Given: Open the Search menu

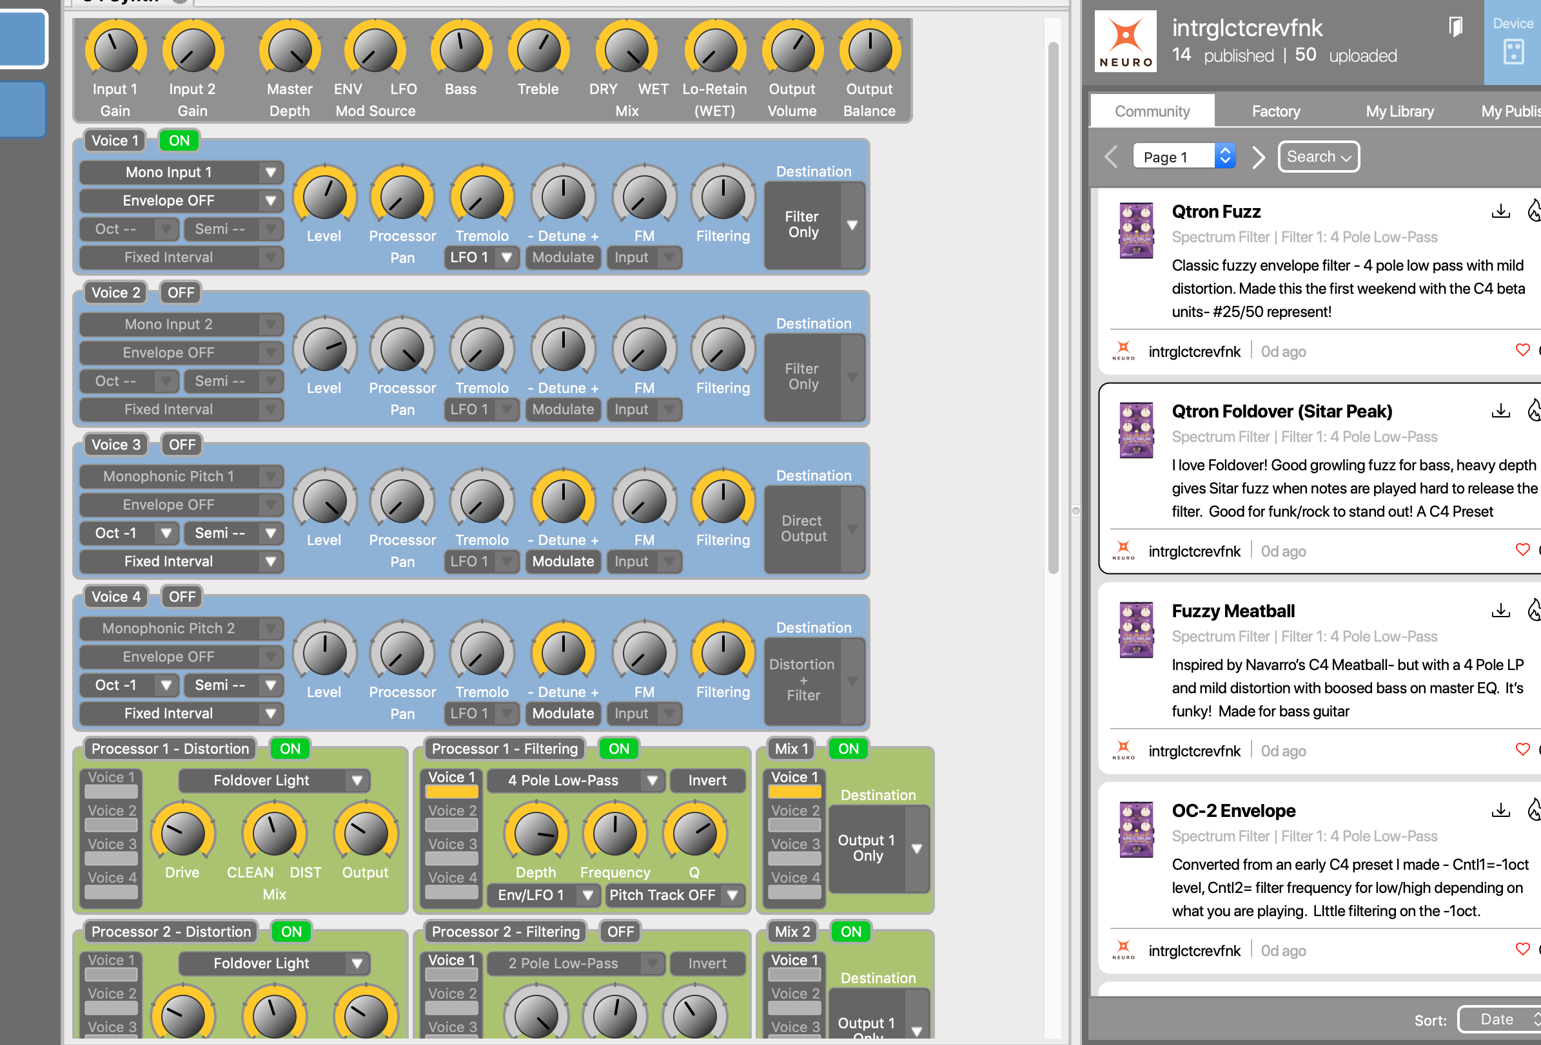Looking at the screenshot, I should (x=1318, y=157).
